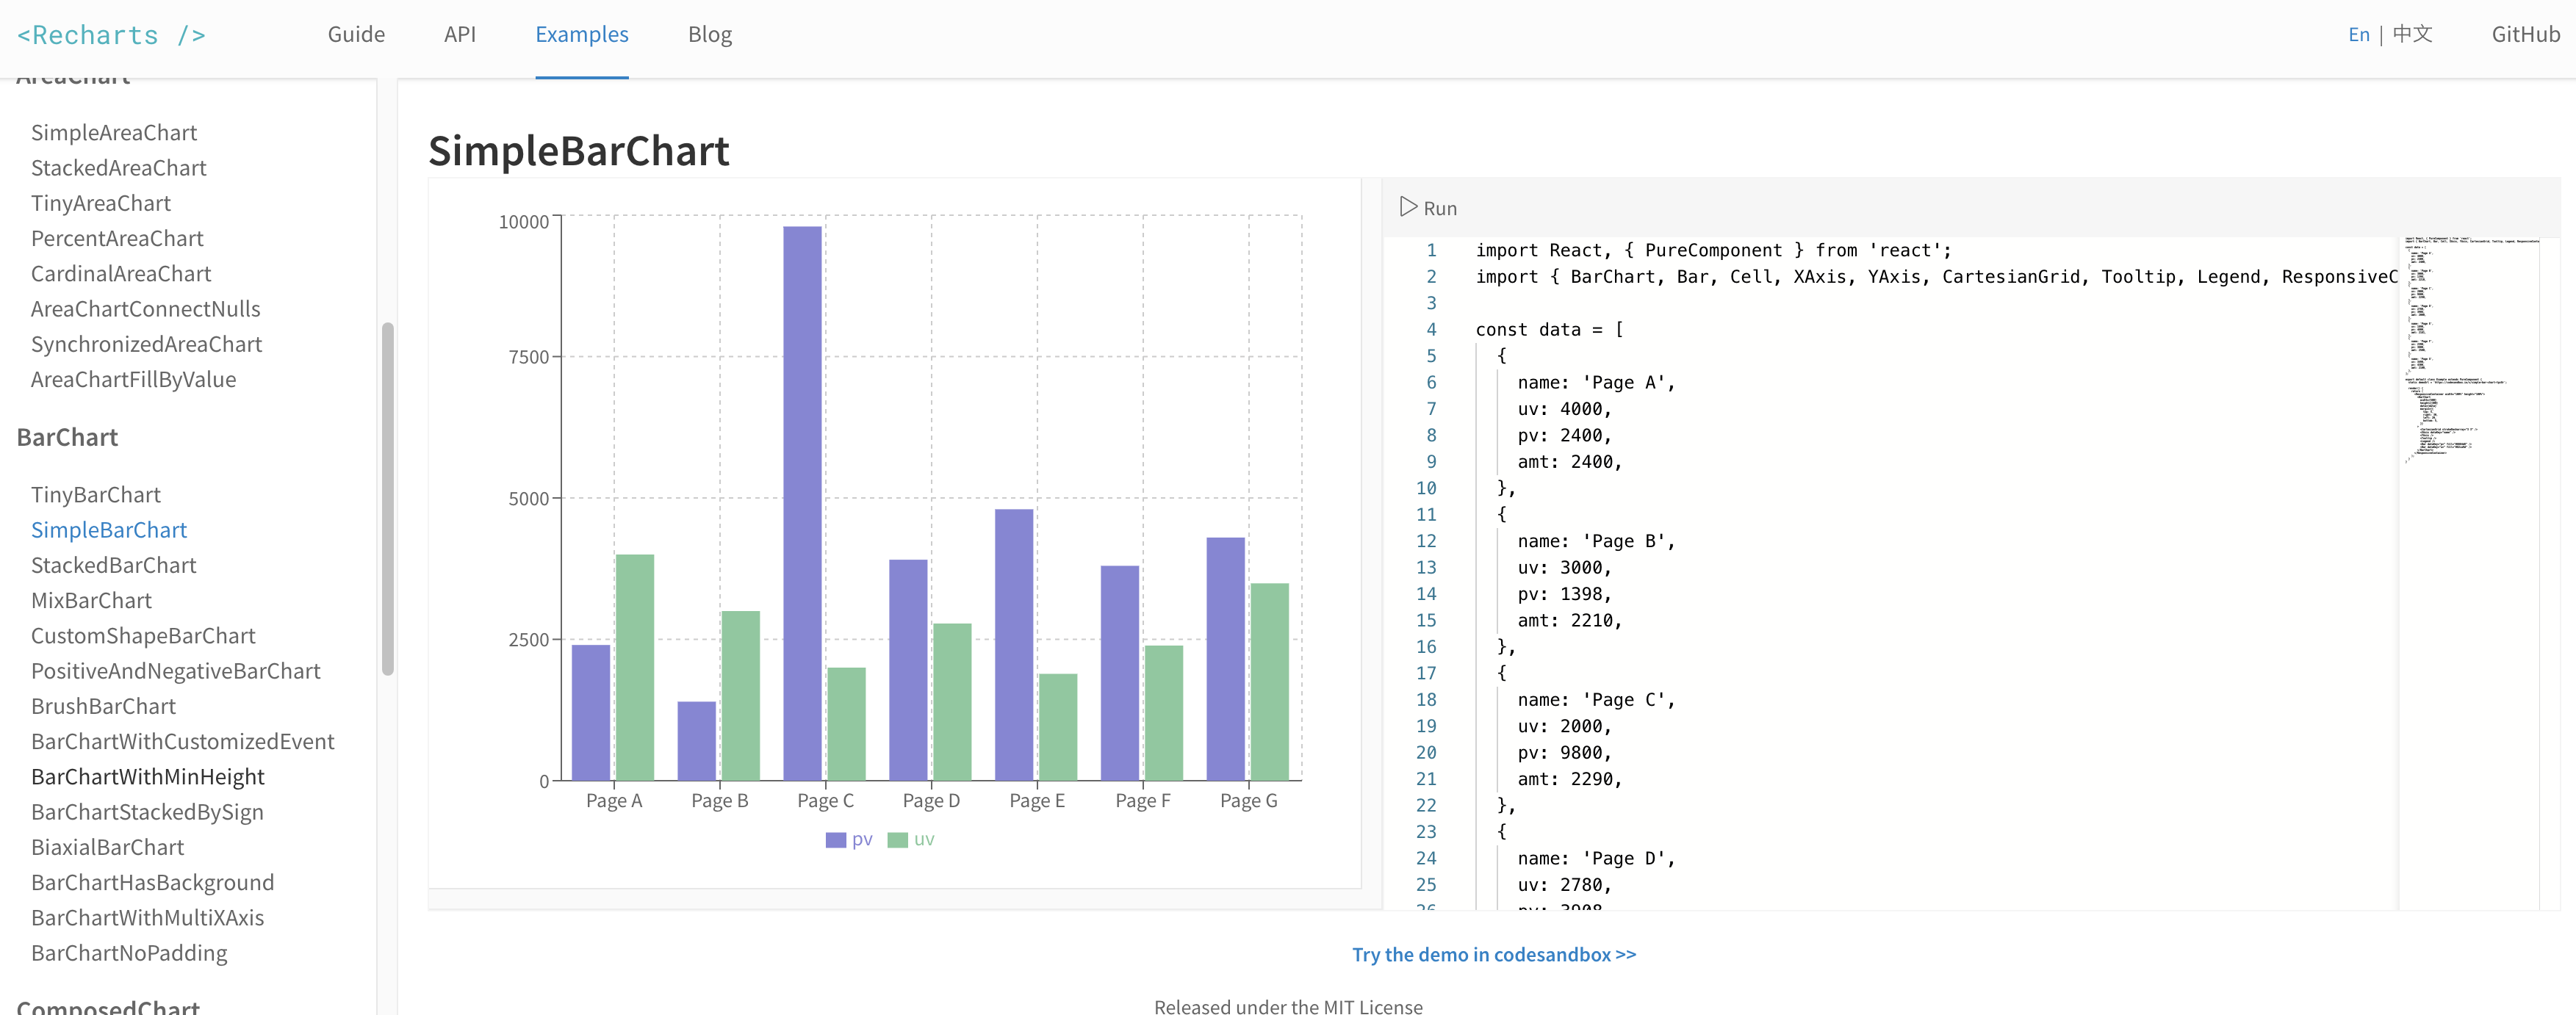Open the Blog menu item
Viewport: 2576px width, 1015px height.
pos(709,35)
